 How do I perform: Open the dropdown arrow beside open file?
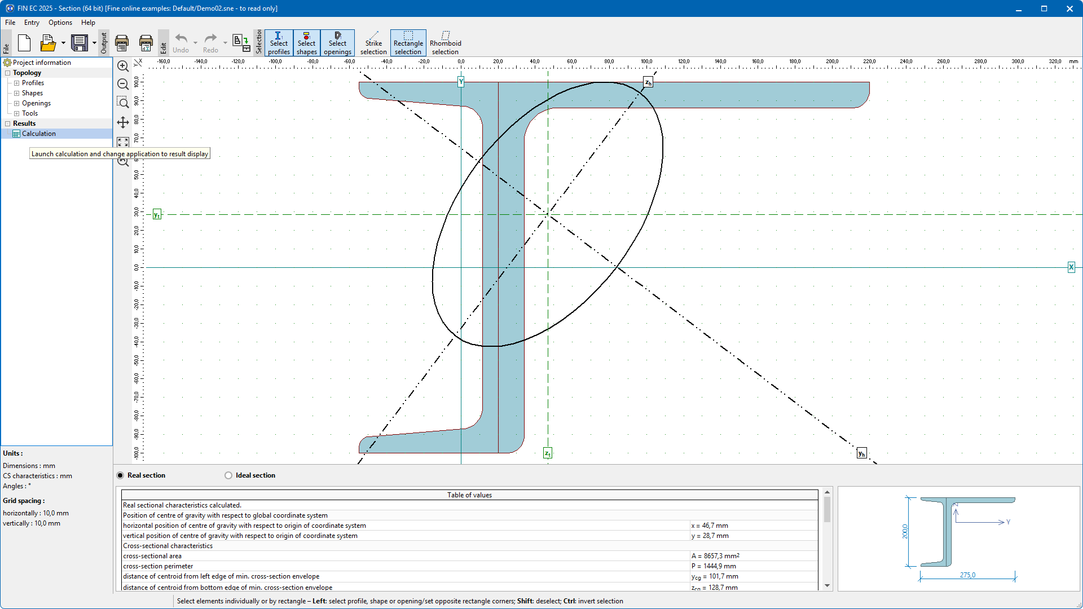[x=63, y=43]
